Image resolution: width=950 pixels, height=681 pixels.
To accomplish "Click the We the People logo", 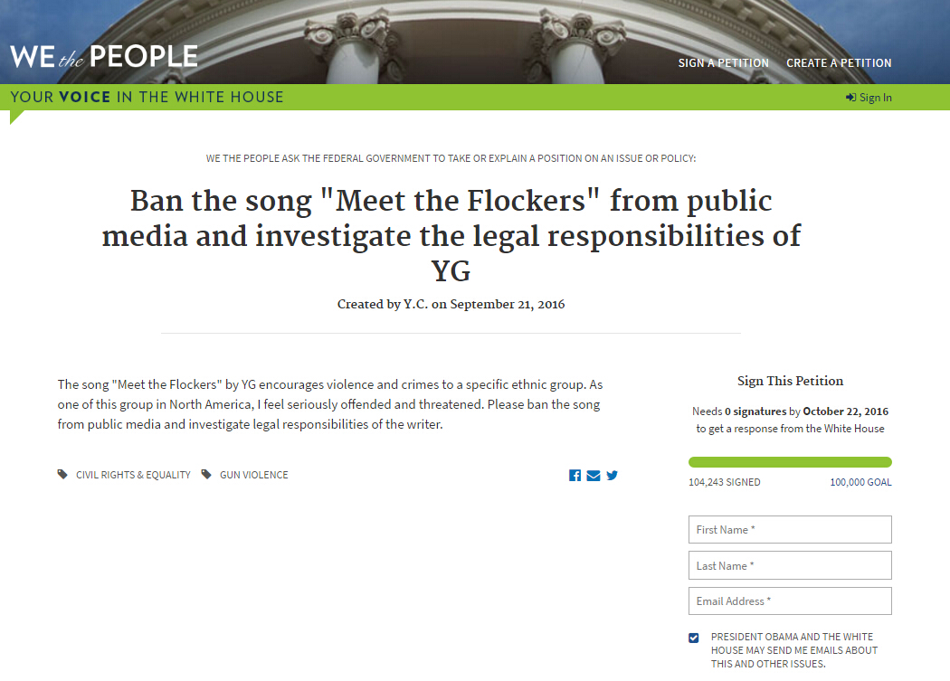I will (x=104, y=57).
